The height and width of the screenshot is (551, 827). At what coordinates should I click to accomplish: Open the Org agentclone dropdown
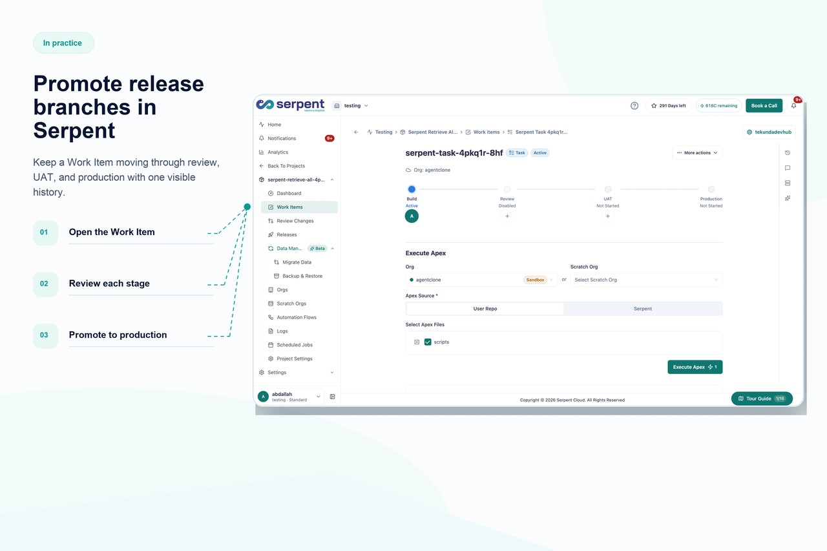click(x=481, y=280)
